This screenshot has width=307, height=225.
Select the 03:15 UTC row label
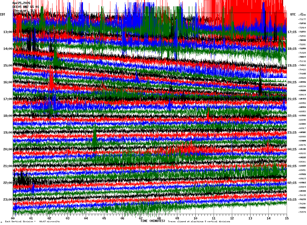[292, 200]
